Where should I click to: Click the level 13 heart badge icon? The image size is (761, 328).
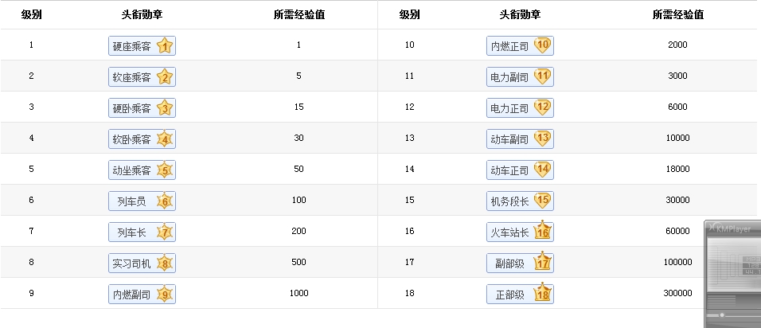point(543,139)
